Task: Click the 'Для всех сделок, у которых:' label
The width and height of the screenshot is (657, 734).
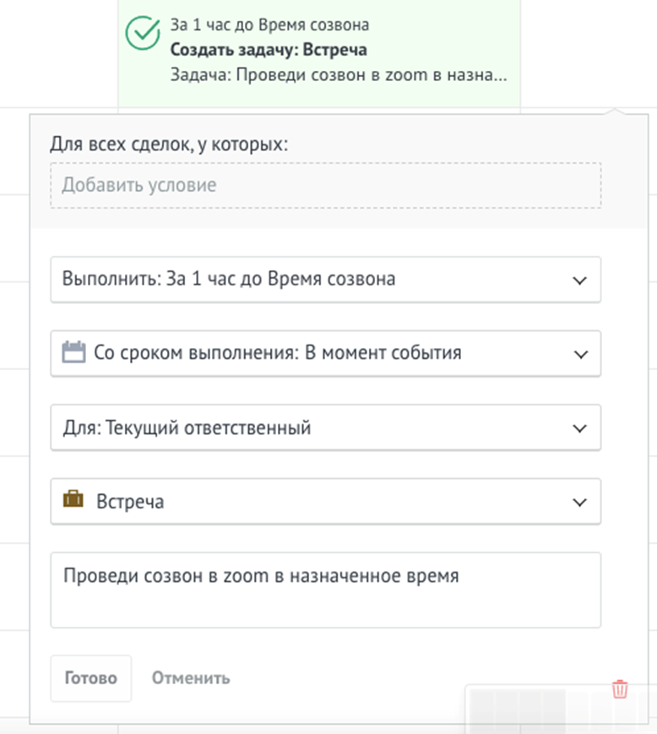Action: pyautogui.click(x=169, y=144)
